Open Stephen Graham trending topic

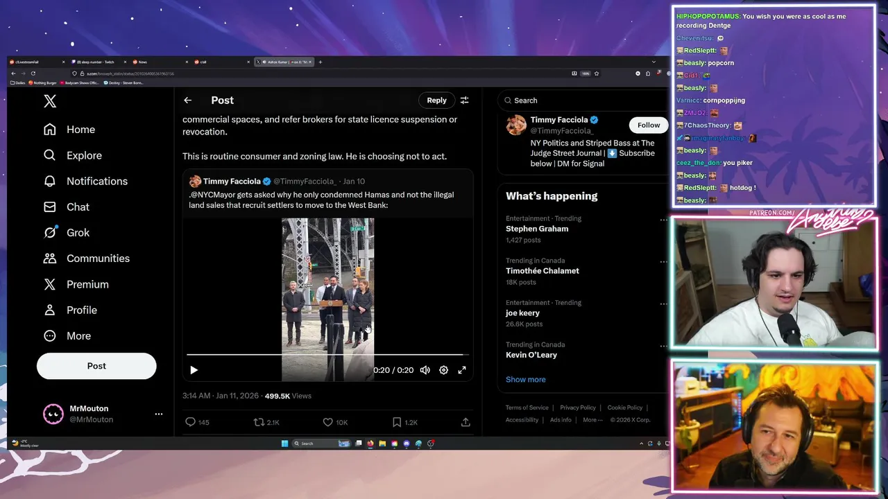[537, 229]
